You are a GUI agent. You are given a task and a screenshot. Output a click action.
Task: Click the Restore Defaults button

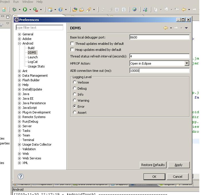click(153, 165)
